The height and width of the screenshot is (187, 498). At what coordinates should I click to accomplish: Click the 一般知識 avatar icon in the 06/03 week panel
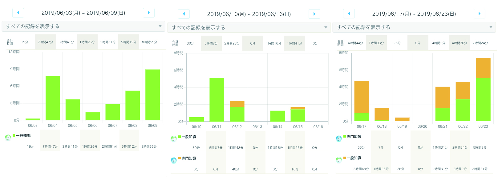[8, 138]
